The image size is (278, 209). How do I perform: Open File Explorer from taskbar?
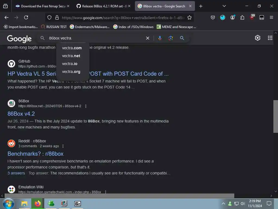click(x=24, y=204)
